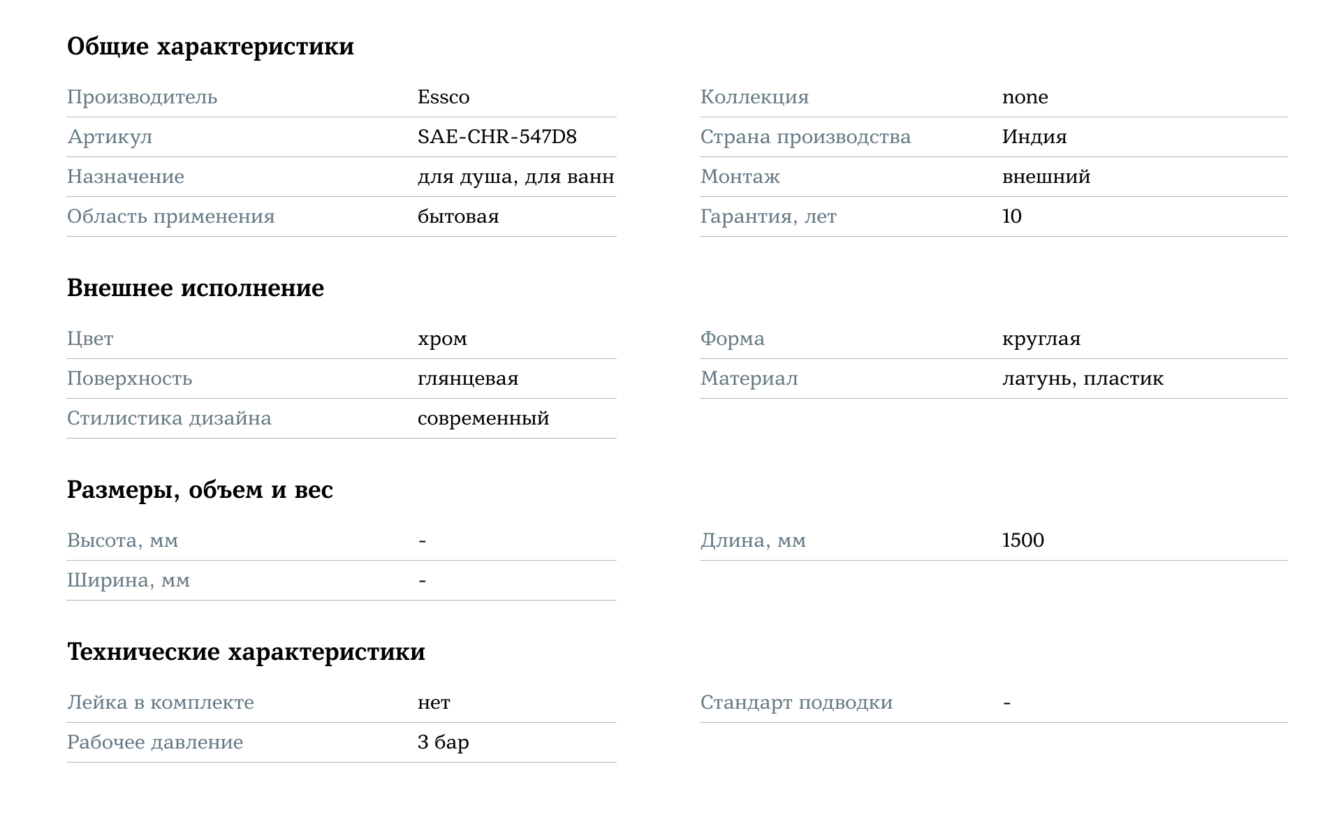Image resolution: width=1341 pixels, height=817 pixels.
Task: Click the 'глянцевая' surface value
Action: point(467,379)
